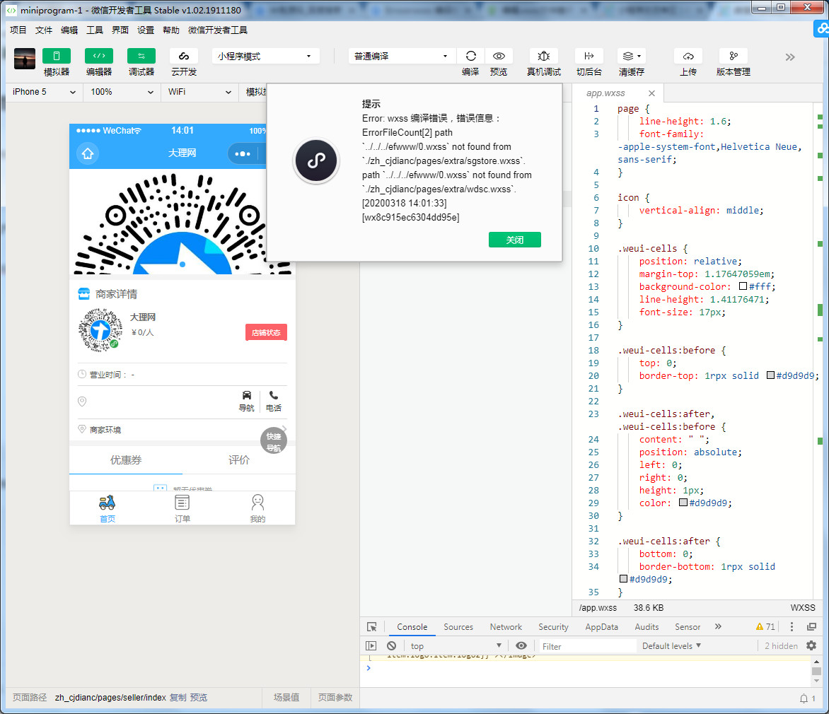Open the top context dropdown
829x714 pixels.
point(456,646)
